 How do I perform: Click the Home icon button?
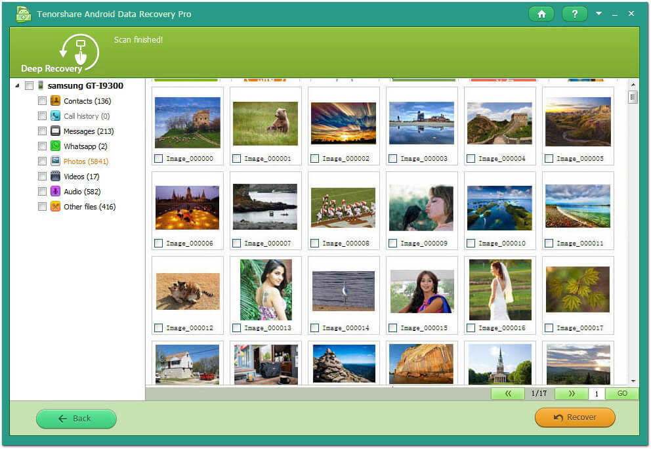(541, 14)
